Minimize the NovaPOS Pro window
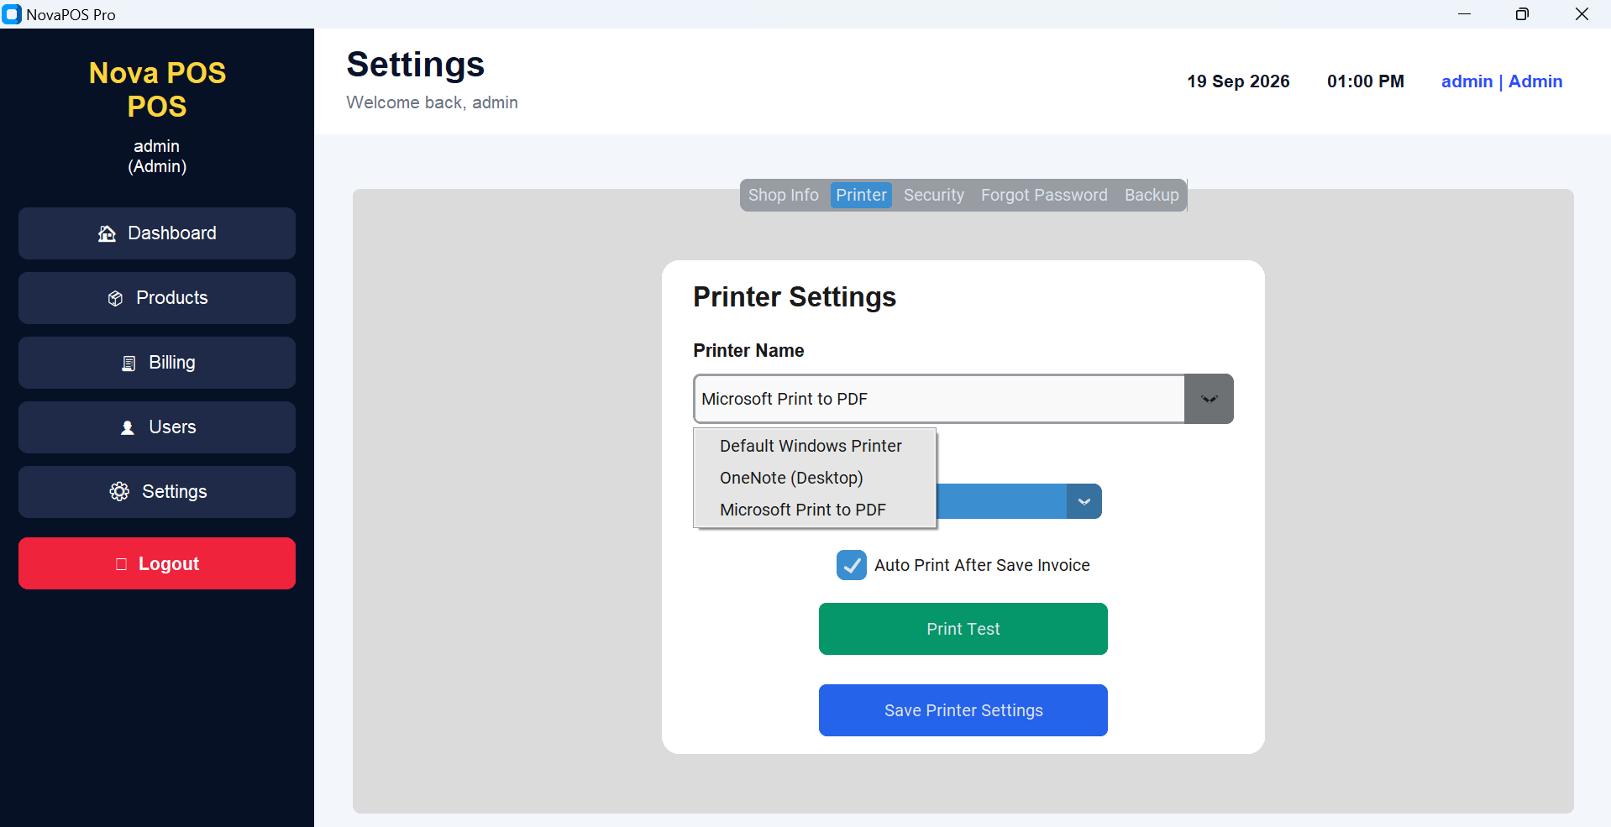Viewport: 1611px width, 827px height. 1464,14
